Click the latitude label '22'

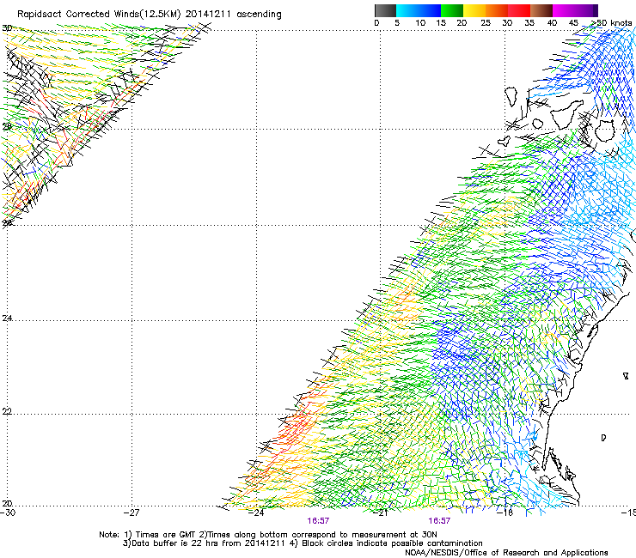(7, 412)
